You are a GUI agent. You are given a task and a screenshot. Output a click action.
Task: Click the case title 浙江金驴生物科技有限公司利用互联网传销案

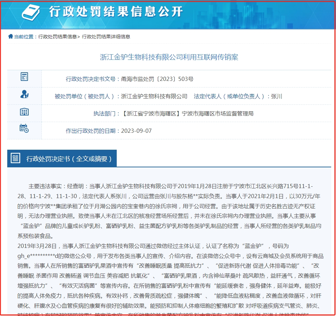pyautogui.click(x=169, y=57)
